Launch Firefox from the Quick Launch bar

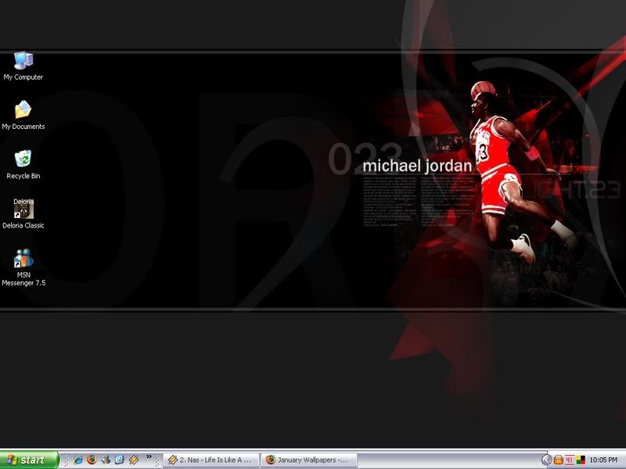(92, 460)
